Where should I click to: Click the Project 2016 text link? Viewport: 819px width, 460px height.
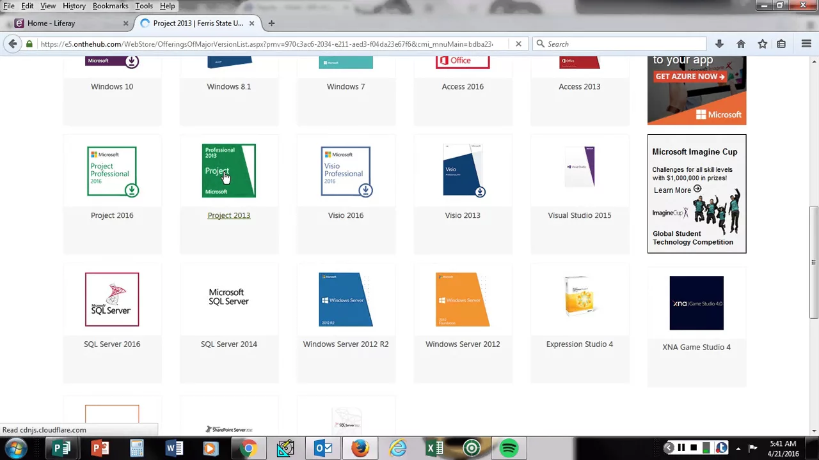112,215
